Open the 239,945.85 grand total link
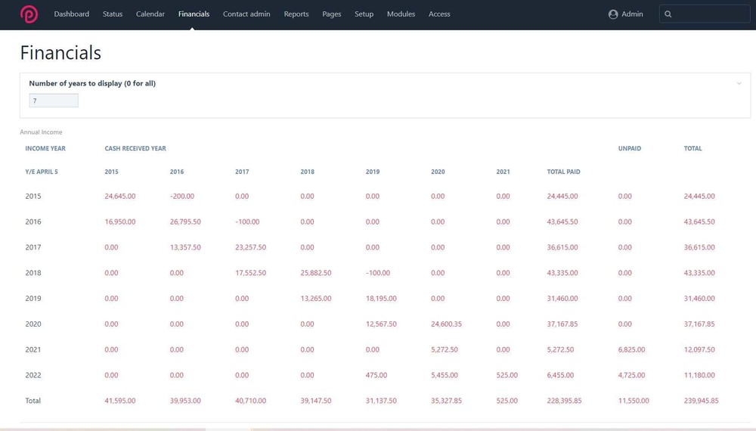756x431 pixels. tap(701, 401)
